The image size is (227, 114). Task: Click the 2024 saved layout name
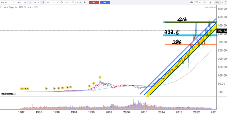coord(218,2)
